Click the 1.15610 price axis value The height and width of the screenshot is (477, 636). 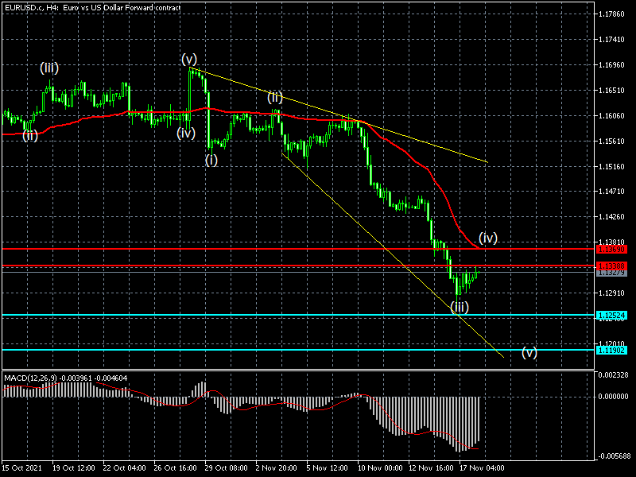tap(611, 142)
